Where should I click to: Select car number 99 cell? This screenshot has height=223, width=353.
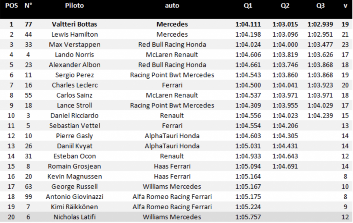[28, 197]
